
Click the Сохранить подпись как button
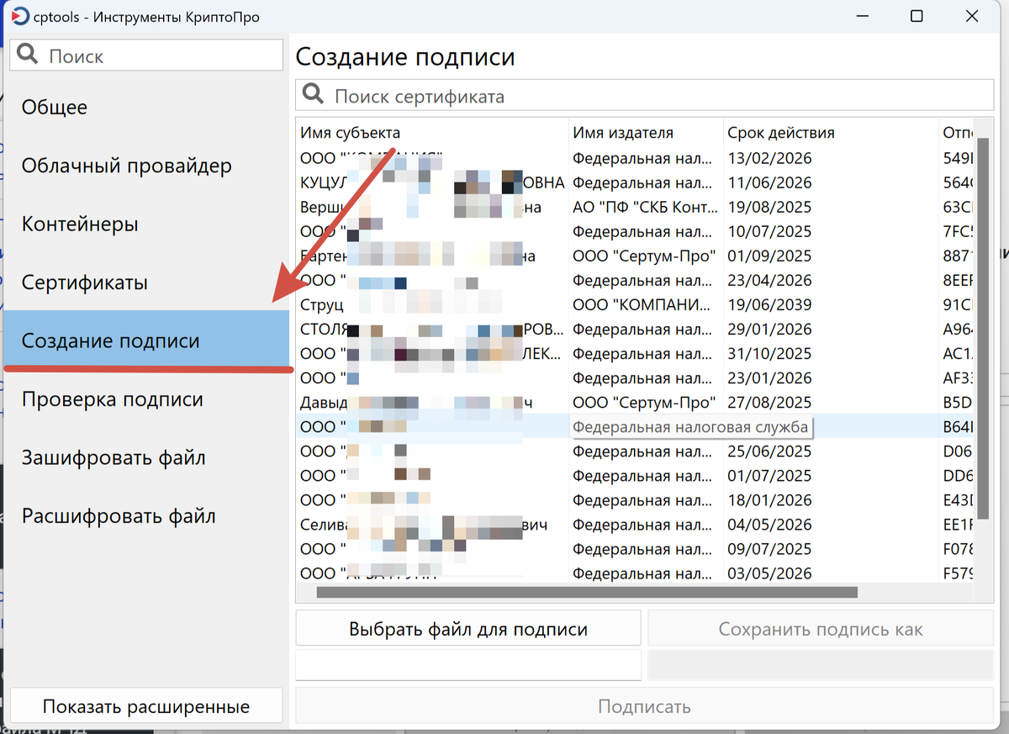821,629
